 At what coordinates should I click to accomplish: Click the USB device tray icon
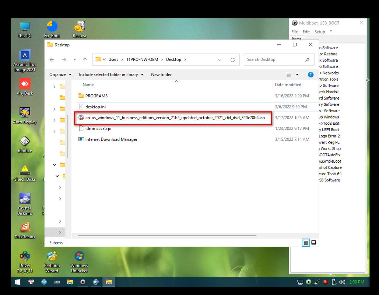[334, 282]
